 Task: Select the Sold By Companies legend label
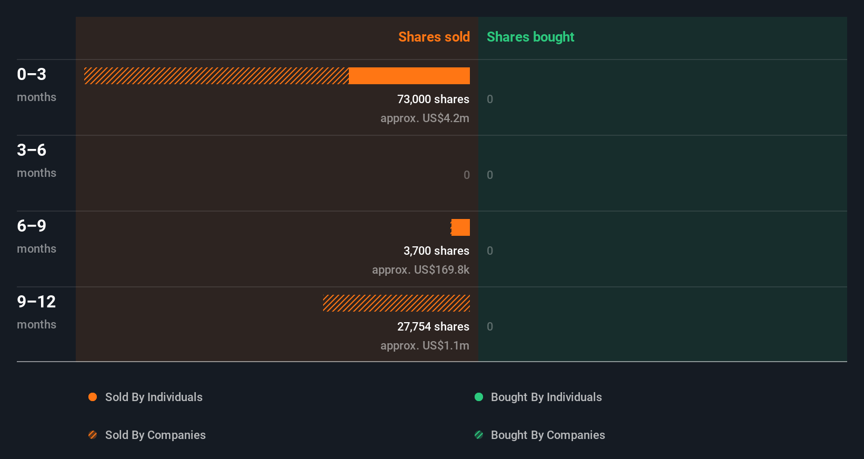155,435
